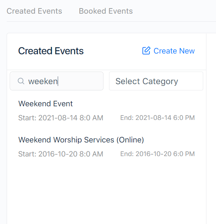
Task: Click the Create New link text
Action: coord(174,51)
